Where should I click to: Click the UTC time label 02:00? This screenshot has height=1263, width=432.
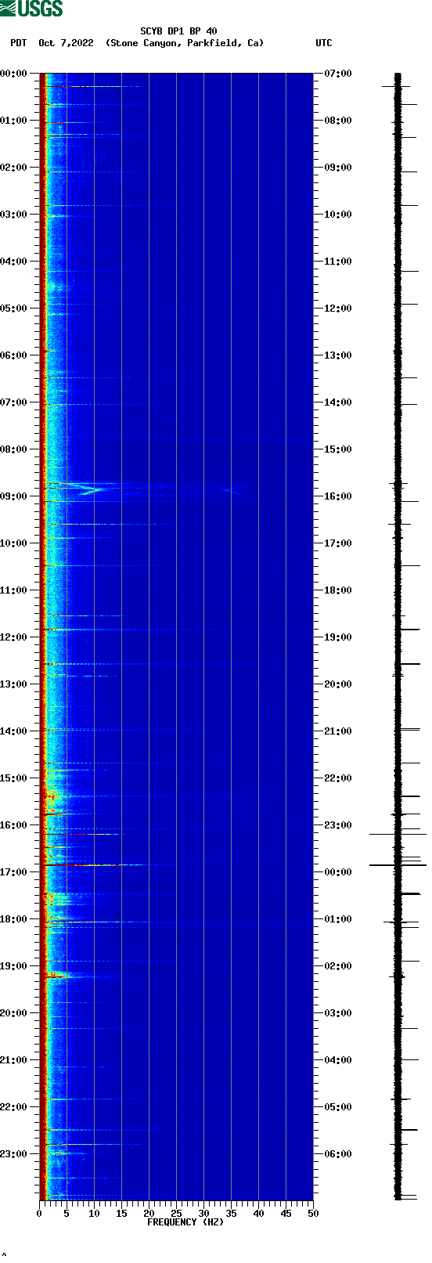pyautogui.click(x=338, y=966)
